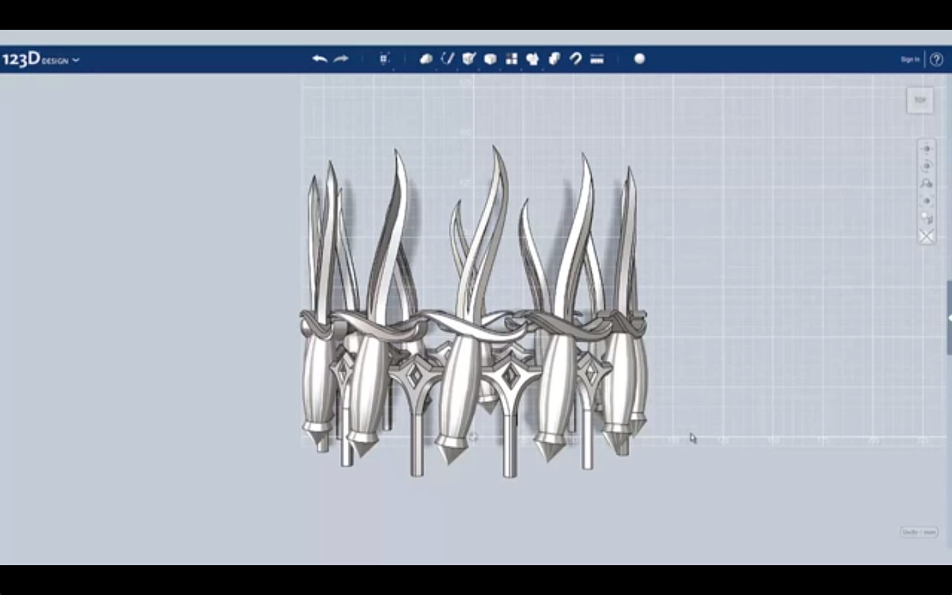Screen dimensions: 952x595
Task: Toggle show/hide visibility X icon
Action: click(x=926, y=236)
